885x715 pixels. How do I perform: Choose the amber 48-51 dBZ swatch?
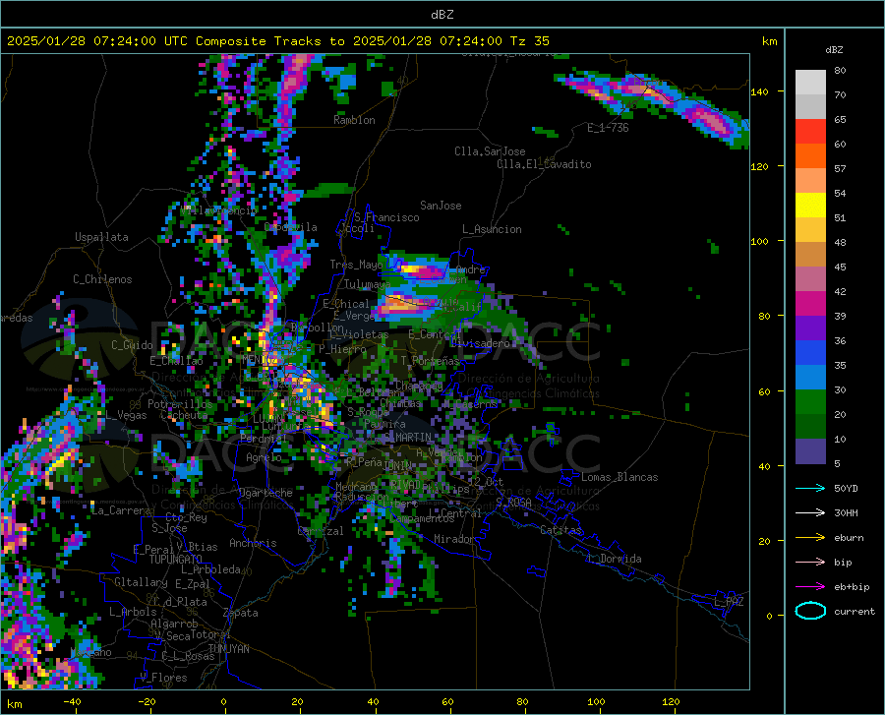click(x=810, y=230)
